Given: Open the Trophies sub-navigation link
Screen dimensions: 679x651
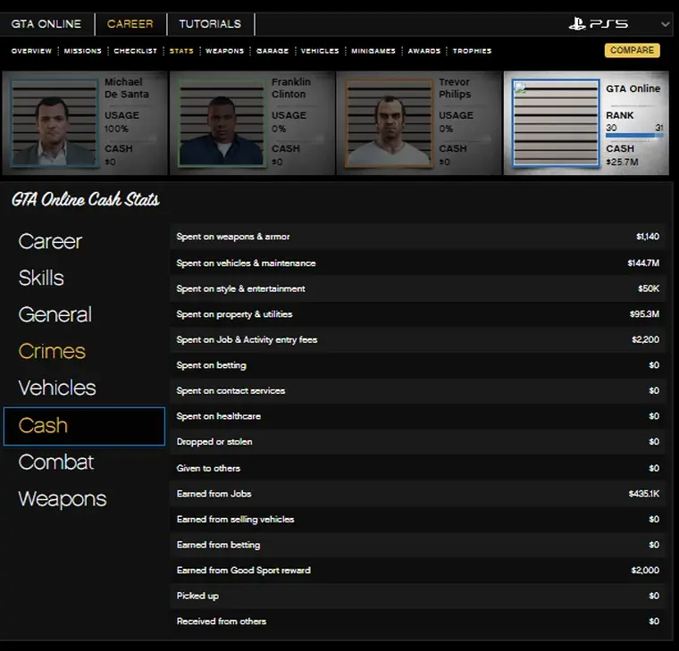Looking at the screenshot, I should pos(472,51).
